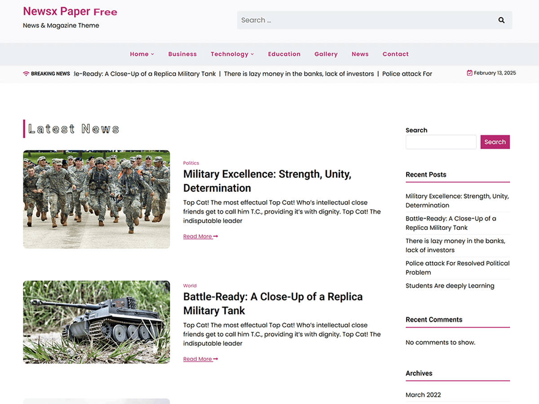Viewport: 539px width, 404px height.
Task: Click the sidebar Search button
Action: (x=495, y=142)
